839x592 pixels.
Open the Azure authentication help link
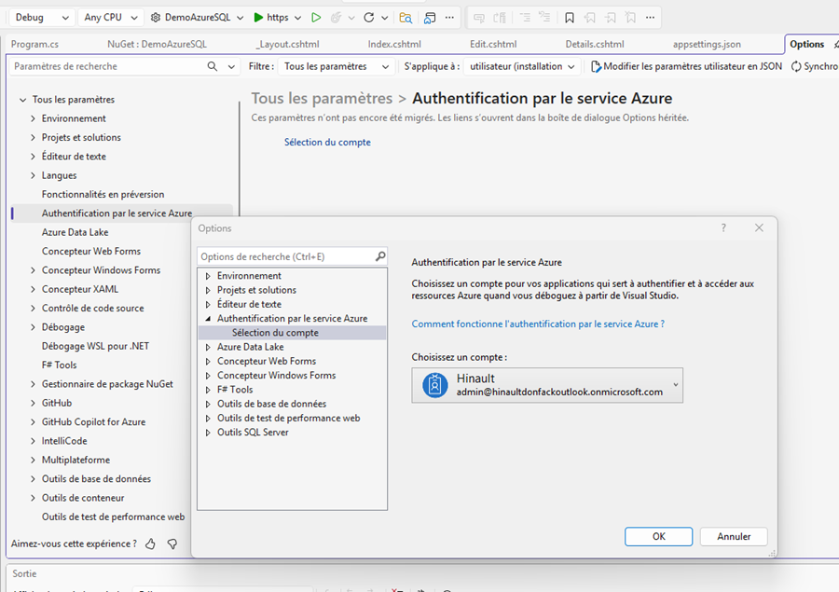[538, 324]
